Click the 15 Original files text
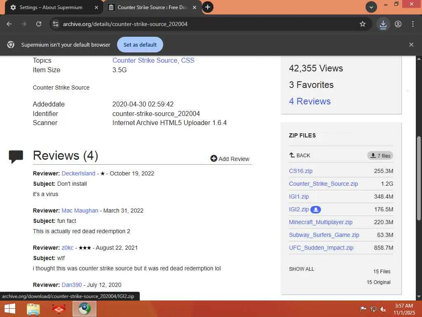Viewport: 422px width, 317px height. [378, 282]
